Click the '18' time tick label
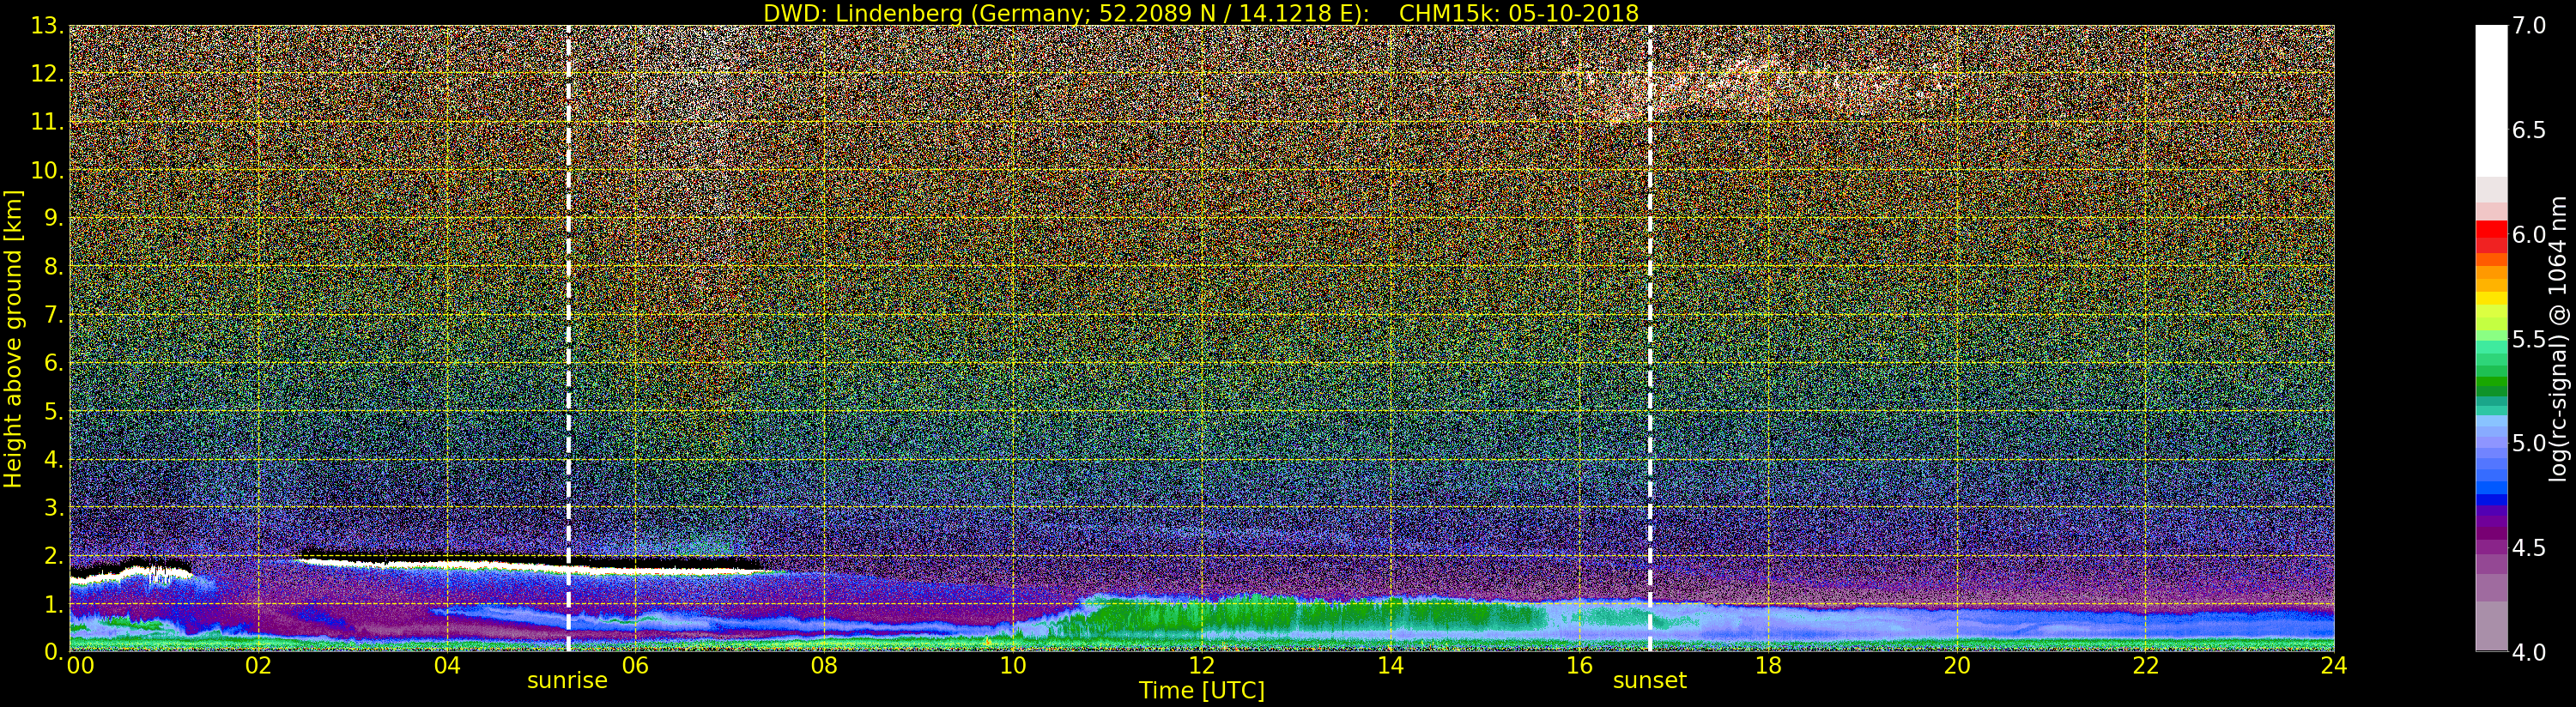This screenshot has height=707, width=2576. 1768,664
